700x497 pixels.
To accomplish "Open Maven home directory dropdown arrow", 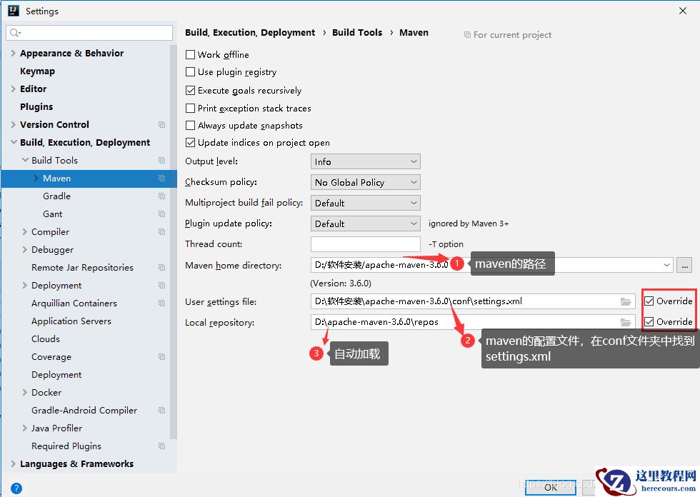I will point(666,265).
